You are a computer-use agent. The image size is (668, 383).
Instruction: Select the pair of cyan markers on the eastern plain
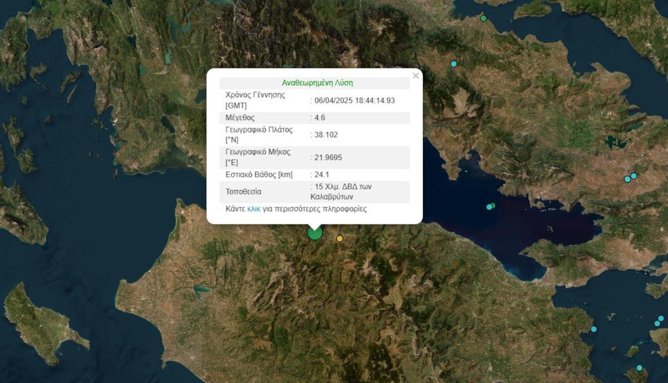pyautogui.click(x=631, y=177)
